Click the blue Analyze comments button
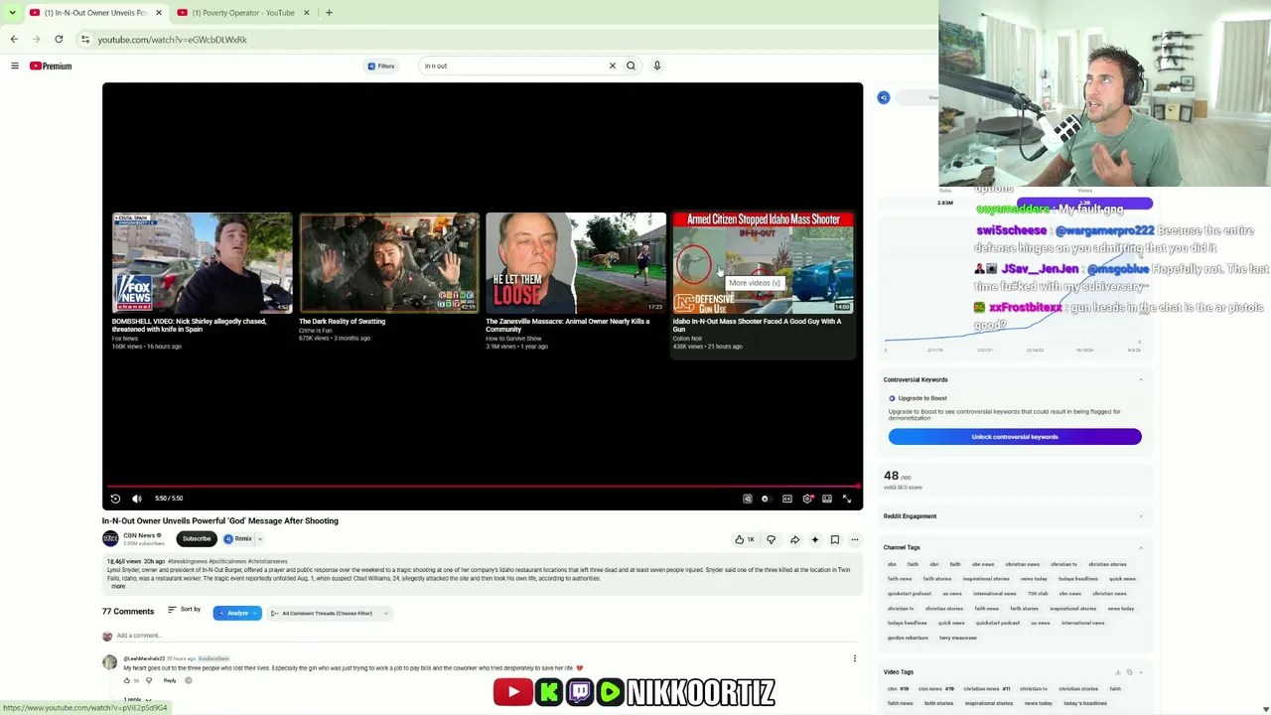This screenshot has width=1271, height=715. [x=236, y=613]
